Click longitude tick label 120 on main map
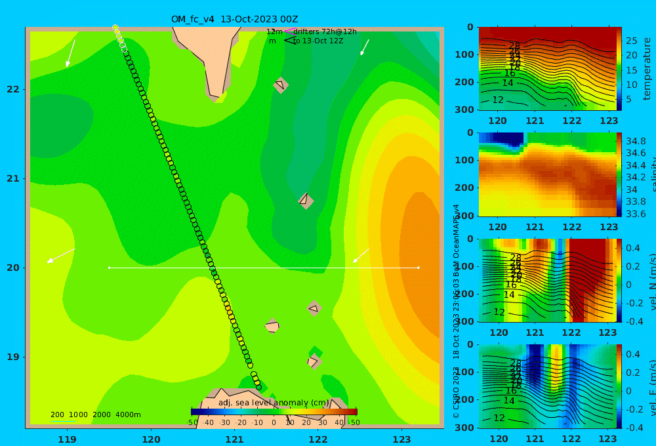The height and width of the screenshot is (446, 656). pyautogui.click(x=151, y=439)
